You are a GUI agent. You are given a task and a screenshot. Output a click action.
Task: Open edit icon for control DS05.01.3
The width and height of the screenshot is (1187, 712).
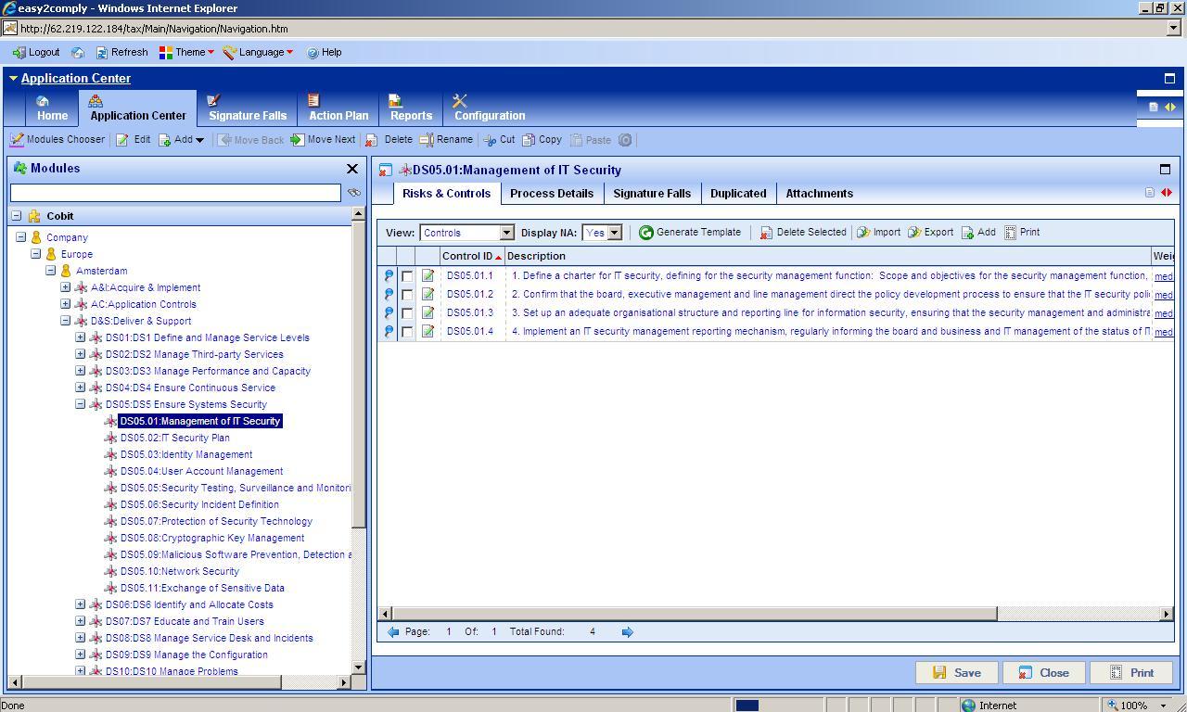tap(428, 313)
